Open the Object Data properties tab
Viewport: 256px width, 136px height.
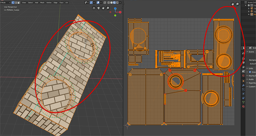click(x=243, y=102)
